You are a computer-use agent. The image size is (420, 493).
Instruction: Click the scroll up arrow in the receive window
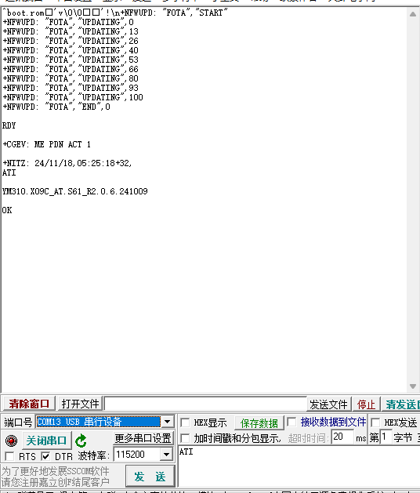coord(413,14)
